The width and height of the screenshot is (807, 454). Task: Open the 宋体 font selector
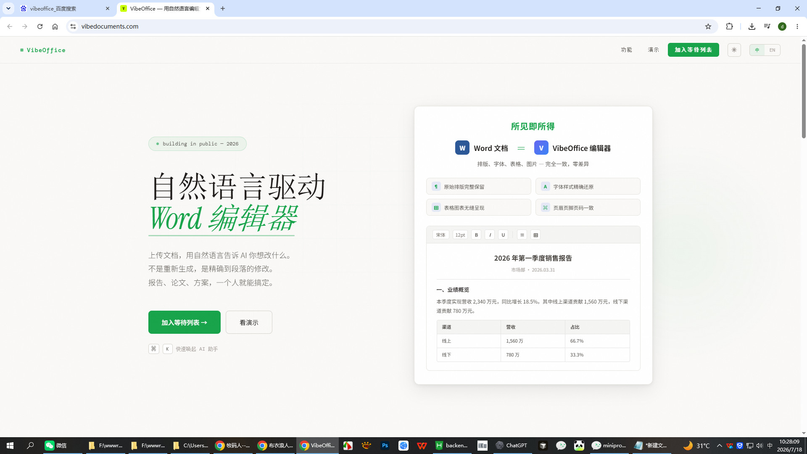point(440,235)
